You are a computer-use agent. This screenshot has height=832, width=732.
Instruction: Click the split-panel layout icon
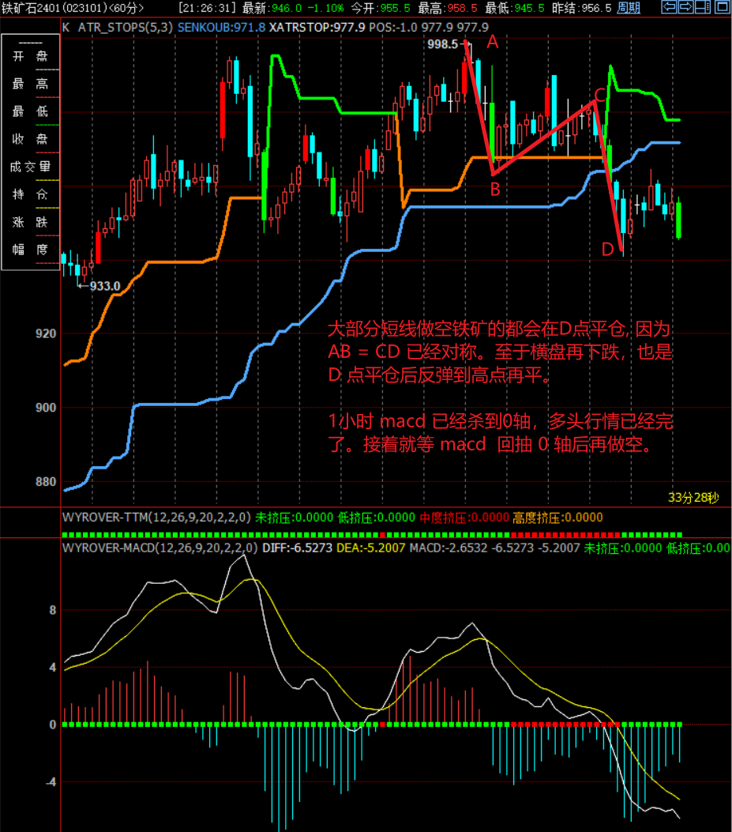pos(701,7)
